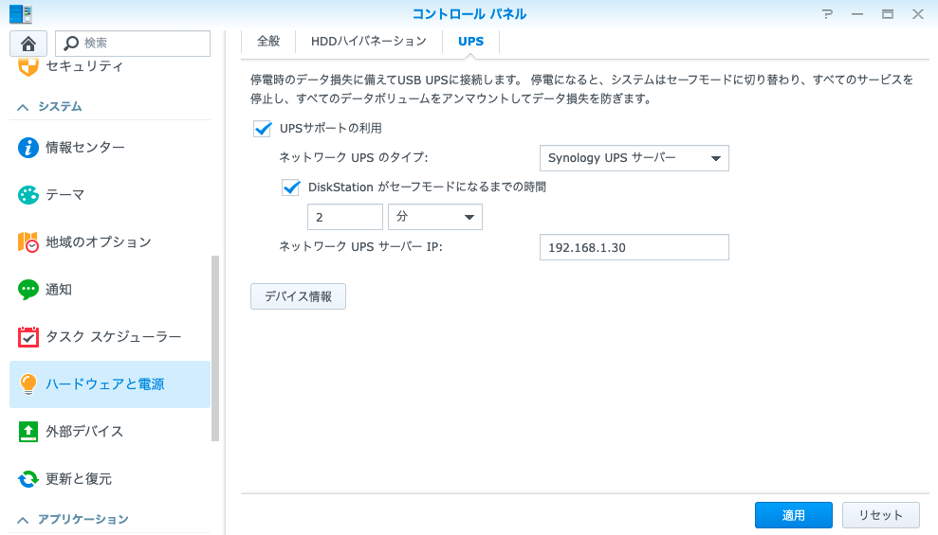
Task: Select 情報センター in the sidebar
Action: (x=110, y=148)
